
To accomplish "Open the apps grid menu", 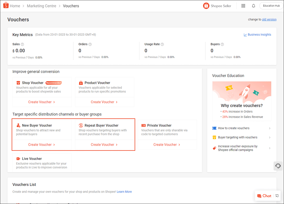I will point(243,5).
